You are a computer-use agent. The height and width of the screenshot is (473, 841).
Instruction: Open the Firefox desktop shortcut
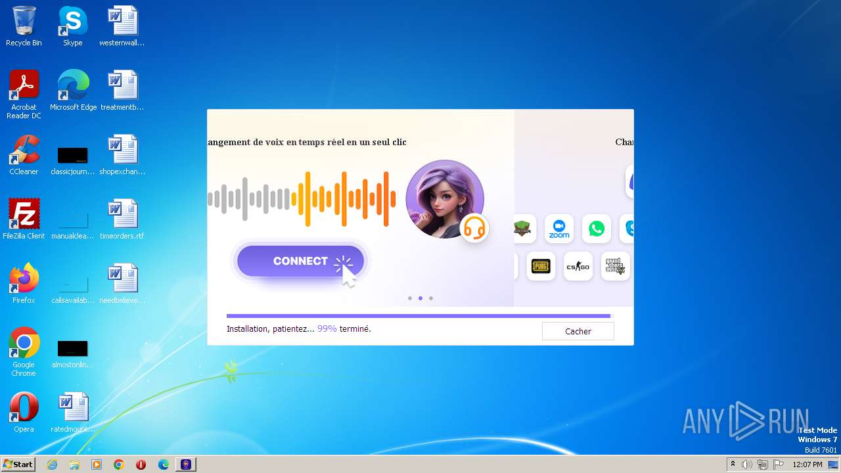click(24, 284)
